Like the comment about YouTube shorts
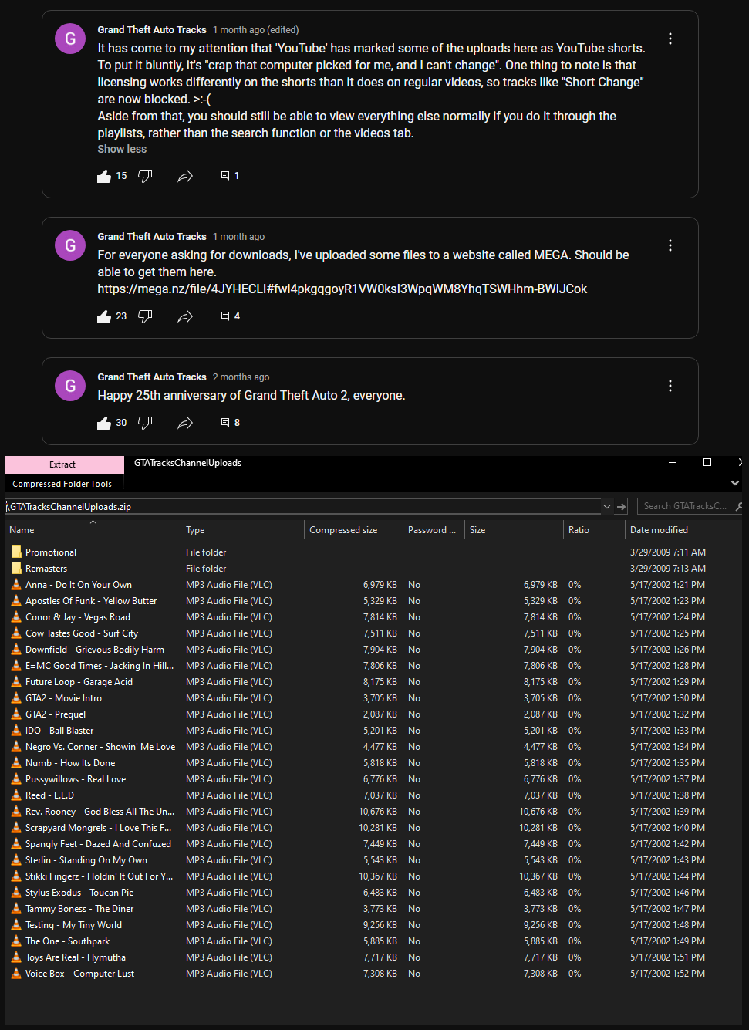749x1030 pixels. click(104, 177)
